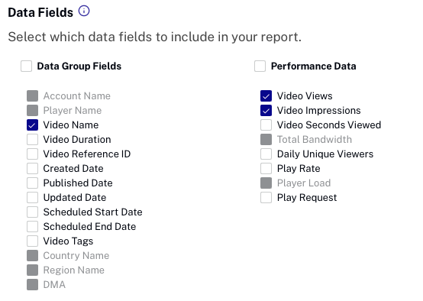Check the Play Request checkbox
Image resolution: width=423 pixels, height=301 pixels.
[266, 198]
